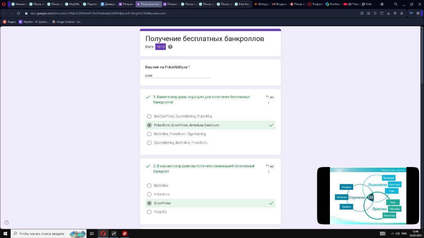Screen dimensions: 424x238
Task: Click the touch keyboard tray icon
Action: click(383, 233)
